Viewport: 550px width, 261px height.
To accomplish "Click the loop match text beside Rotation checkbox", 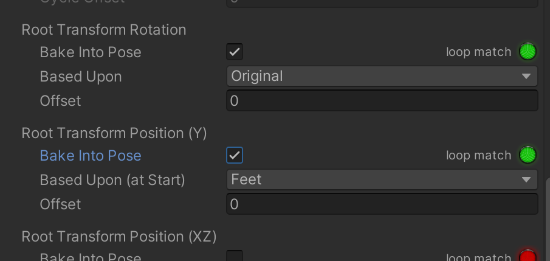I will (x=478, y=52).
